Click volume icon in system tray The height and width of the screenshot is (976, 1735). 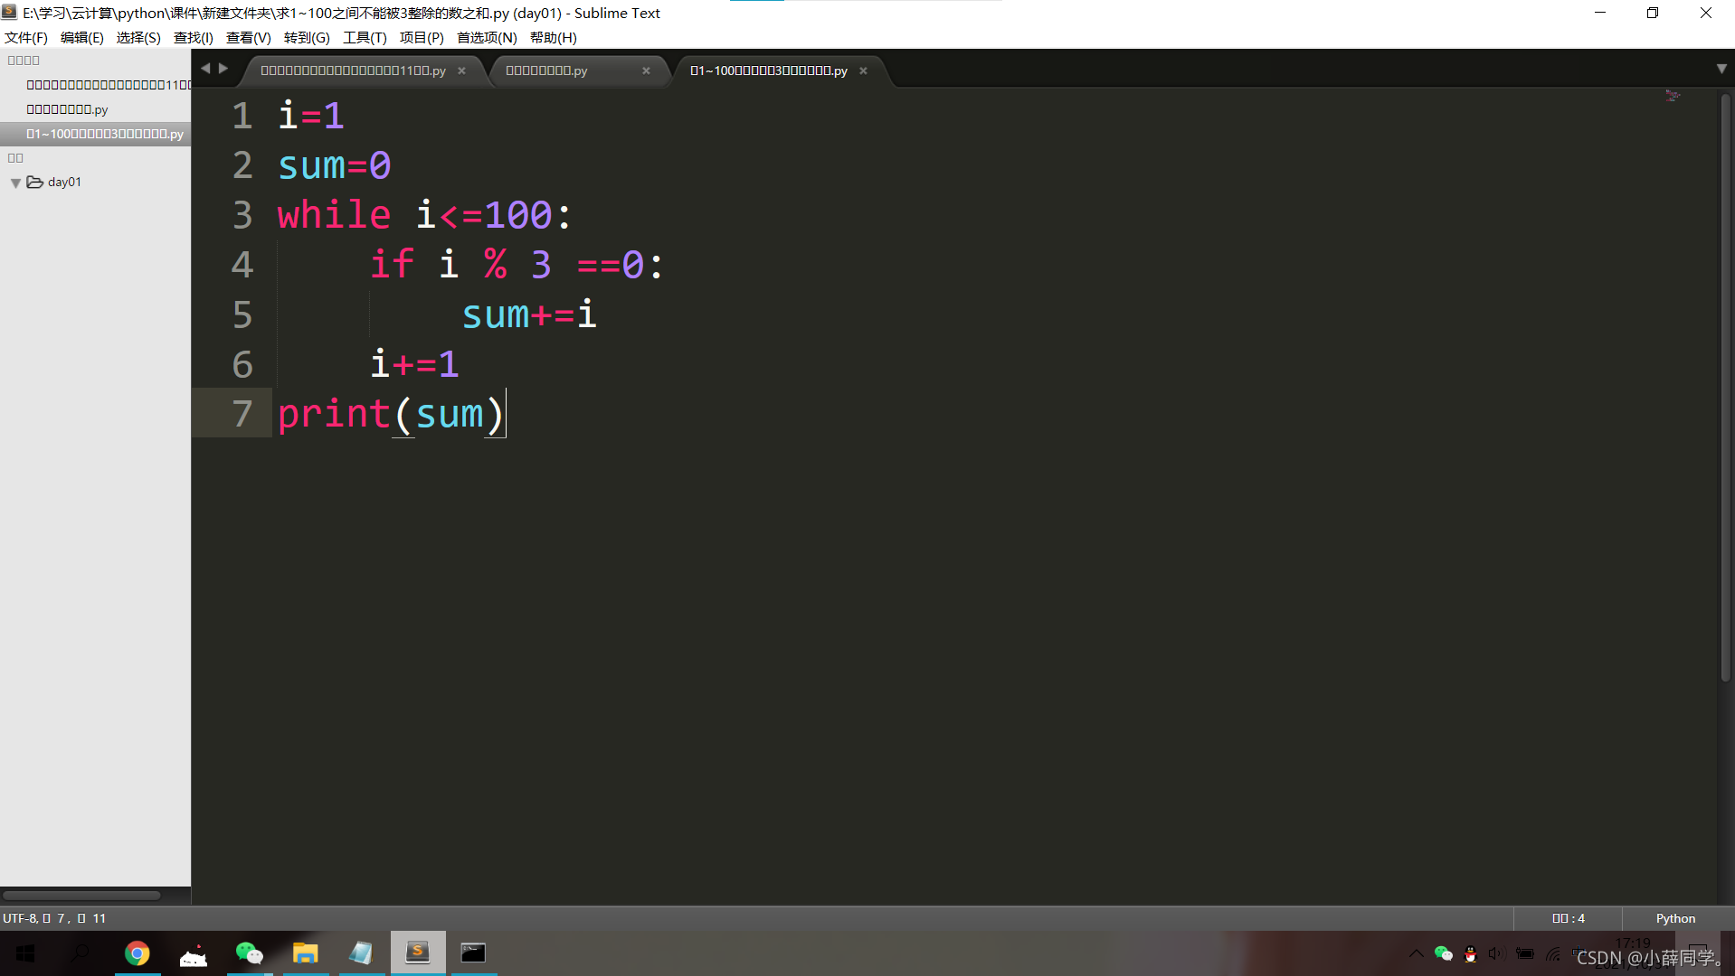(x=1497, y=953)
